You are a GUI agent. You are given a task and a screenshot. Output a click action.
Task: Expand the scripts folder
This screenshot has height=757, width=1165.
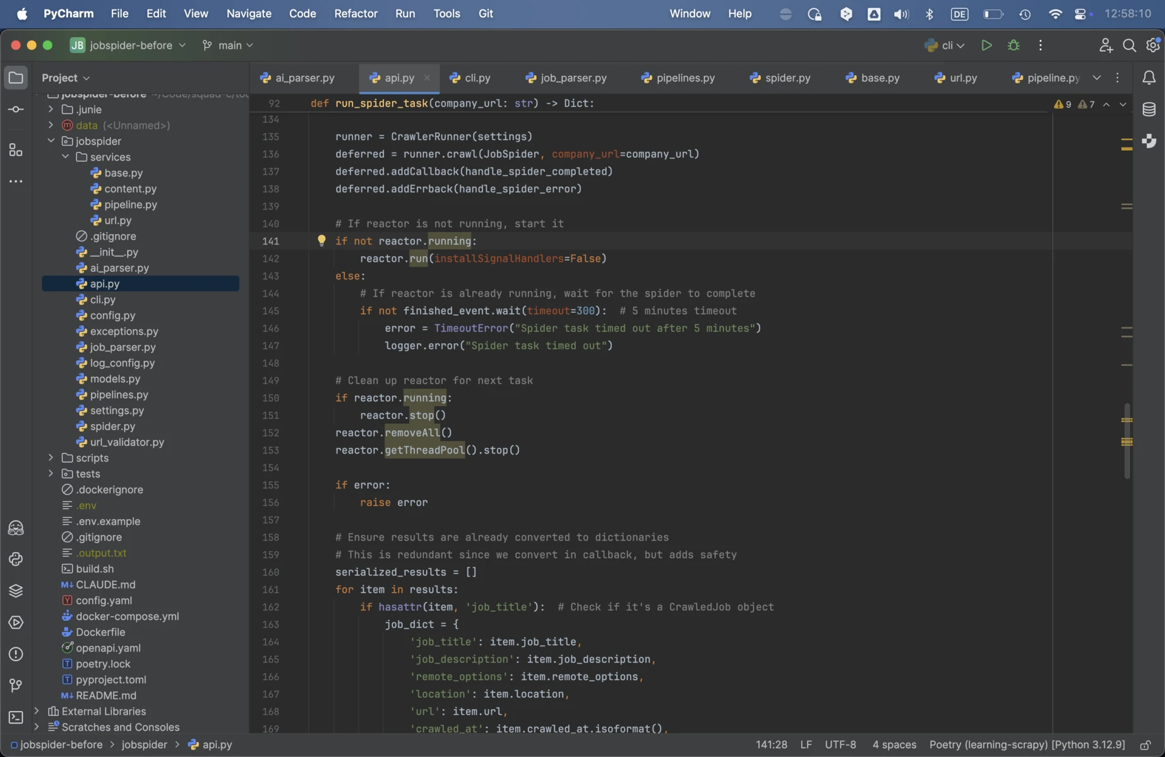coord(51,458)
